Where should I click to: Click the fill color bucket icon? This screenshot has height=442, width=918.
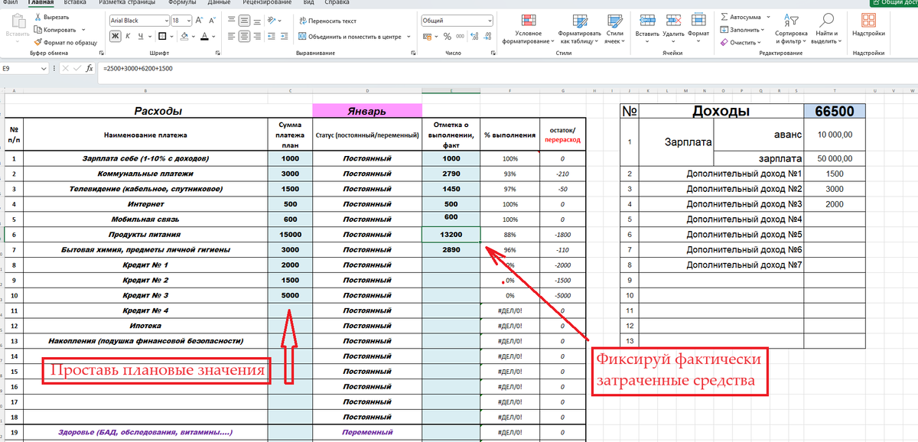[186, 36]
